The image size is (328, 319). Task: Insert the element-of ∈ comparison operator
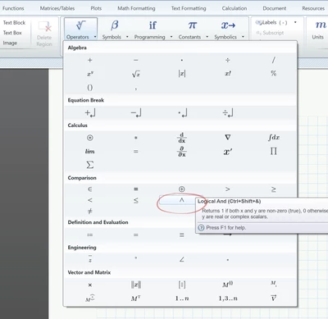(90, 189)
